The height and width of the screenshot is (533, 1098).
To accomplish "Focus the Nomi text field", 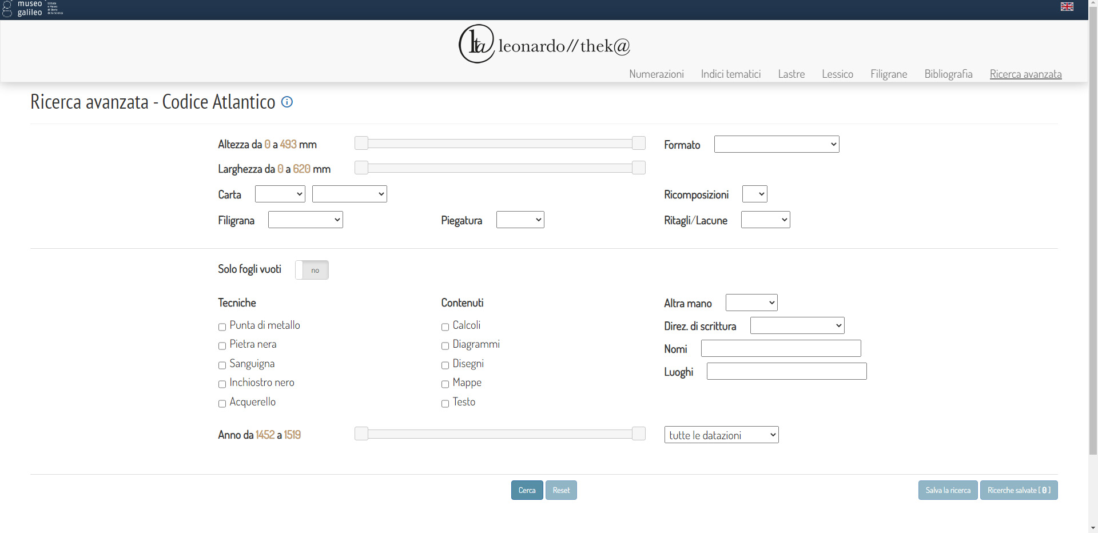I will pos(781,348).
